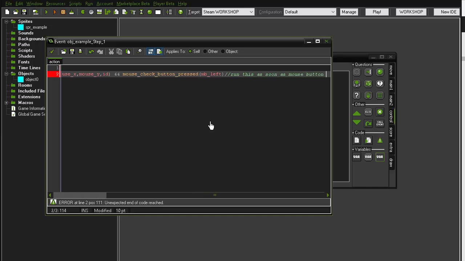Image resolution: width=465 pixels, height=261 pixels.
Task: Switch to the draw actions tab
Action: point(391,162)
